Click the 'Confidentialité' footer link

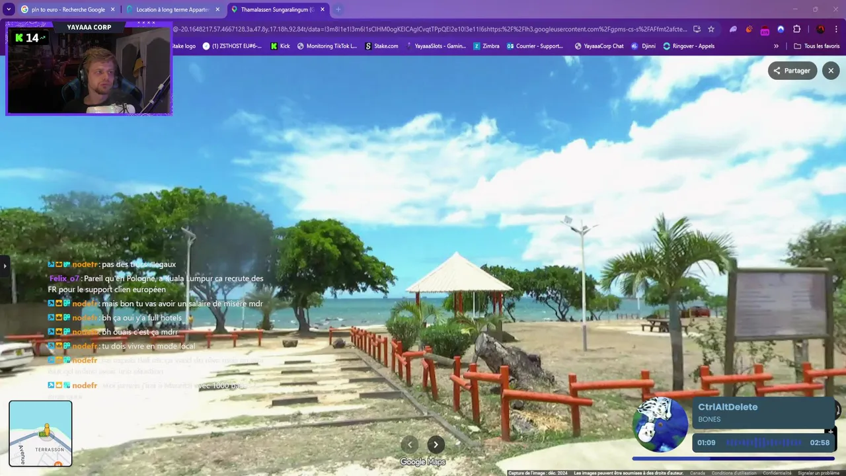[x=777, y=473]
